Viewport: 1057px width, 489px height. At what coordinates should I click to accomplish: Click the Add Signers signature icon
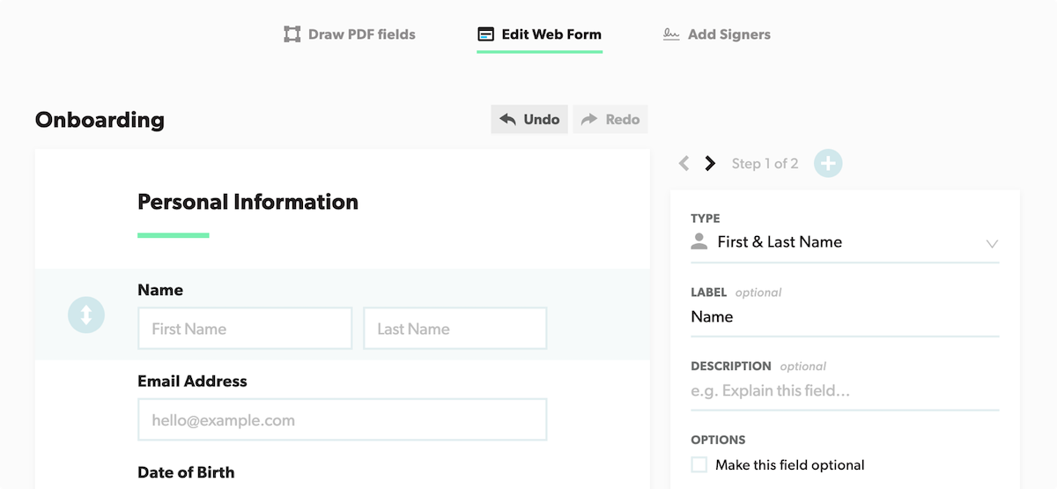click(671, 34)
